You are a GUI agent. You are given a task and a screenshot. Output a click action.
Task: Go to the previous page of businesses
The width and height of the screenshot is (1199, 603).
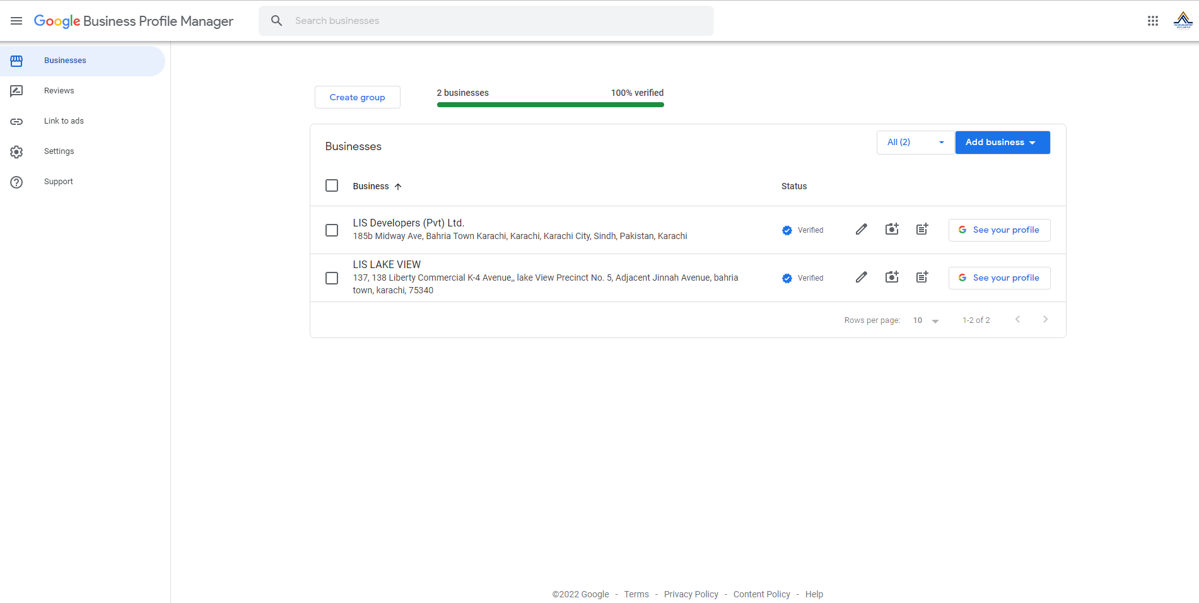point(1017,319)
